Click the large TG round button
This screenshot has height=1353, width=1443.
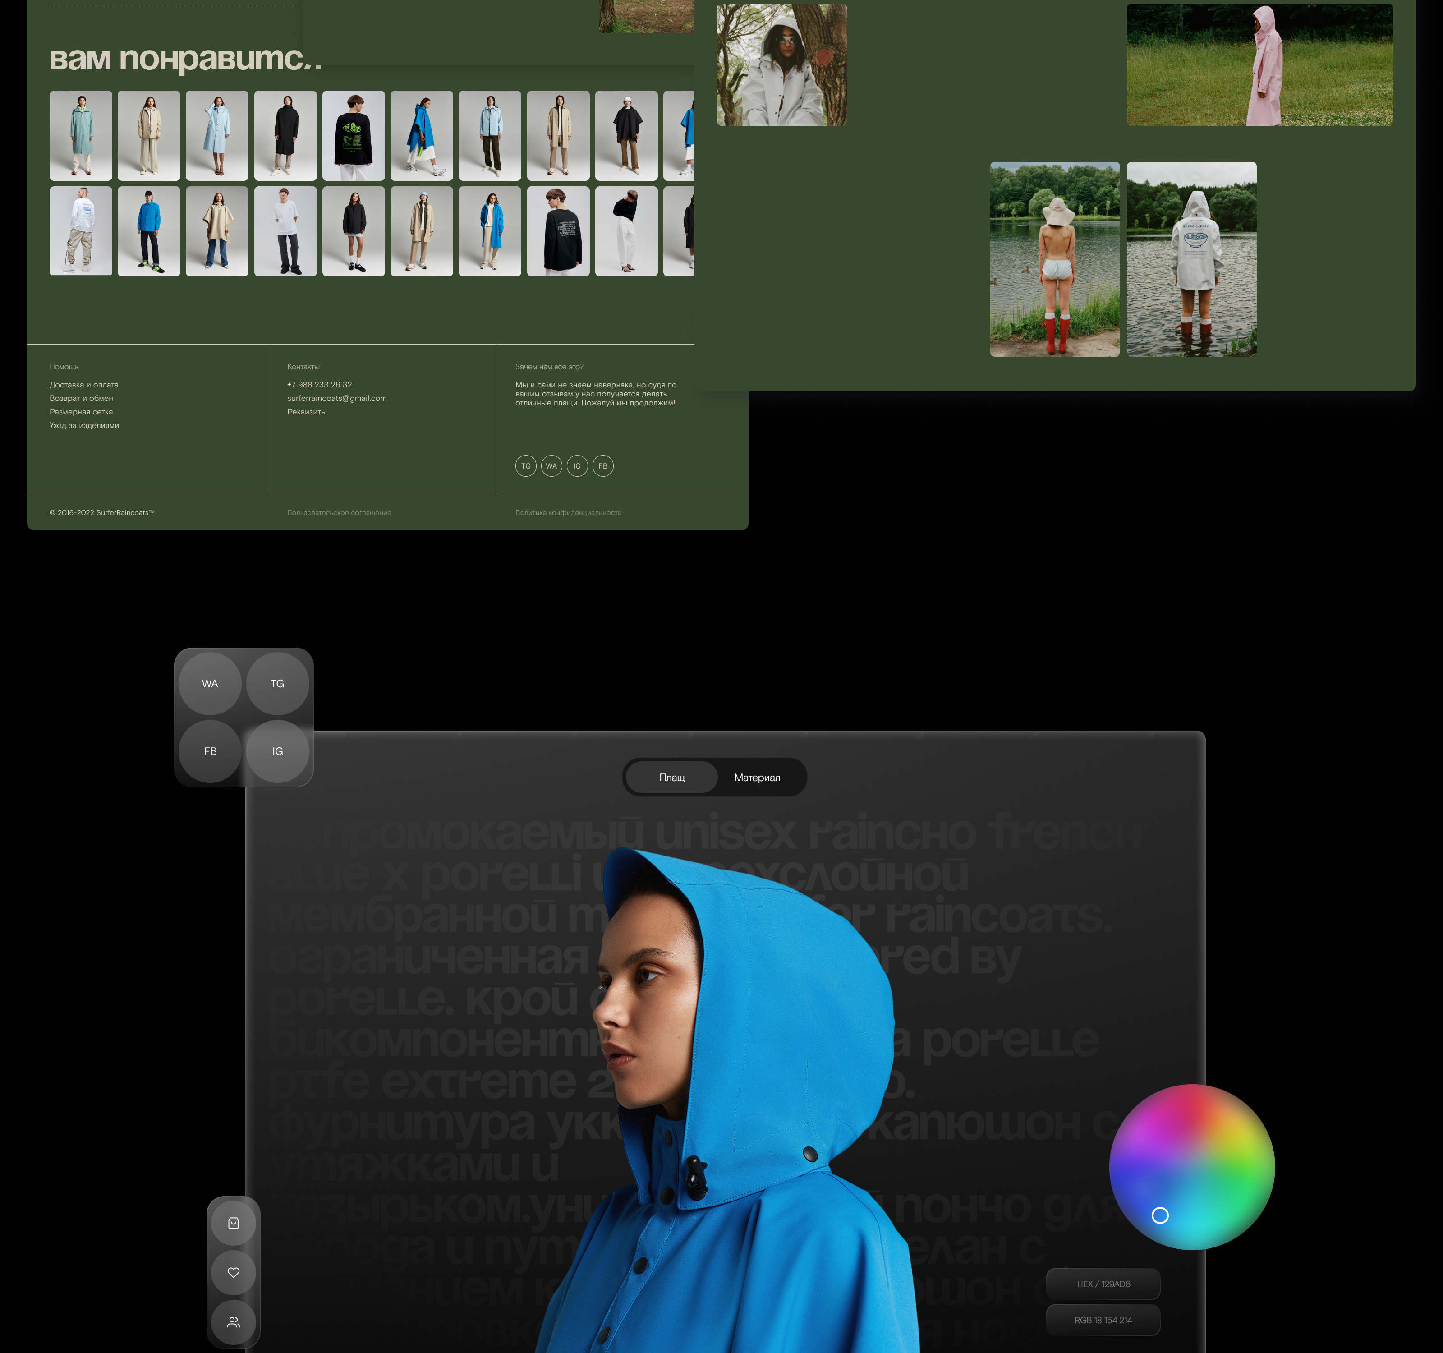pos(277,683)
